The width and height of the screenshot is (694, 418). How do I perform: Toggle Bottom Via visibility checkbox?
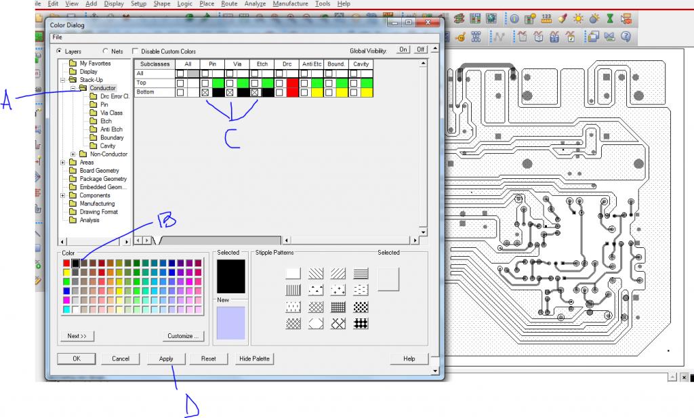coord(230,92)
